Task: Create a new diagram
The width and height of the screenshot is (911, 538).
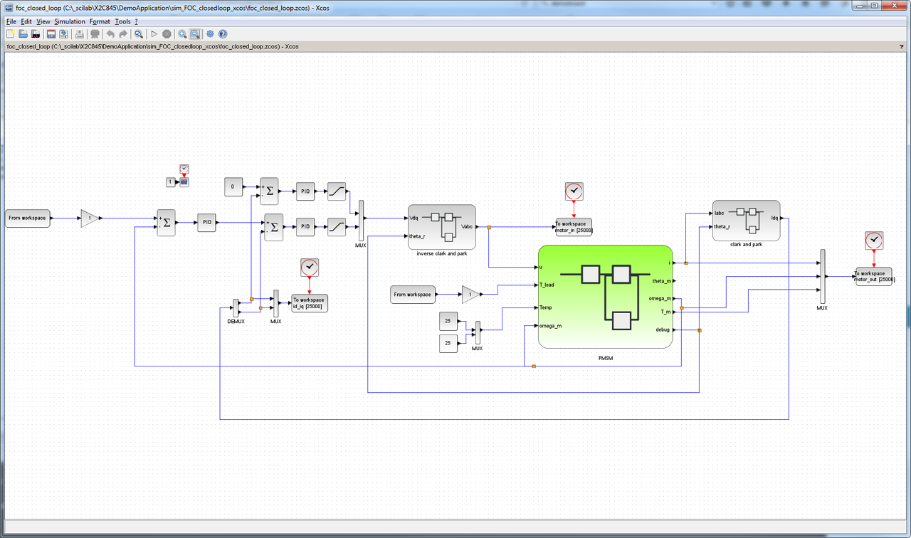Action: tap(11, 33)
